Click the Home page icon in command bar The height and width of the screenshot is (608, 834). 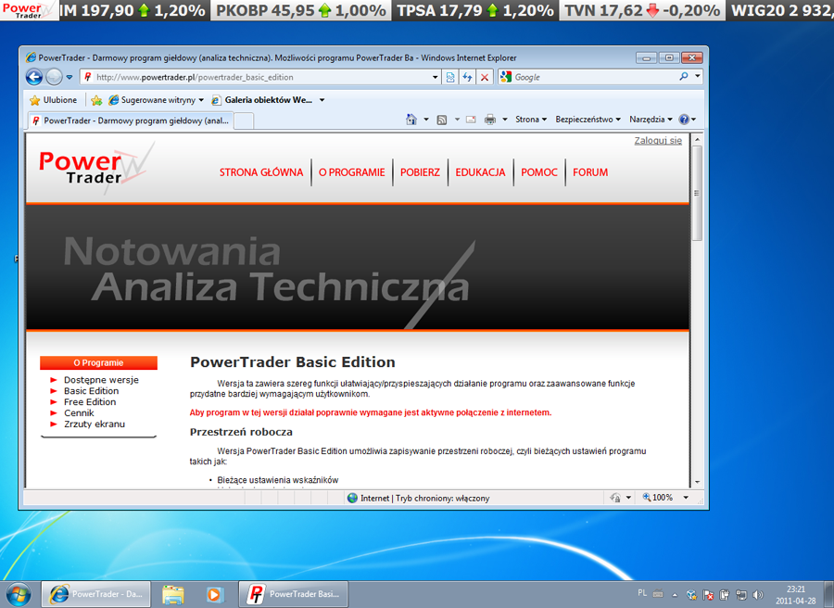[411, 120]
